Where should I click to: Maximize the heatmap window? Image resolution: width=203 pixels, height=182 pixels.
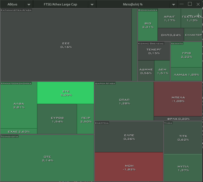190,4
